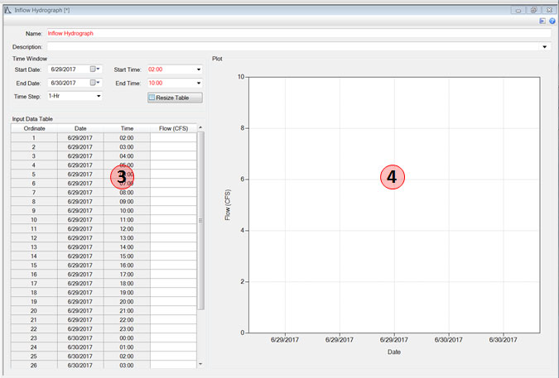Click the help question mark icon
Screen dimensions: 559x378
point(552,21)
